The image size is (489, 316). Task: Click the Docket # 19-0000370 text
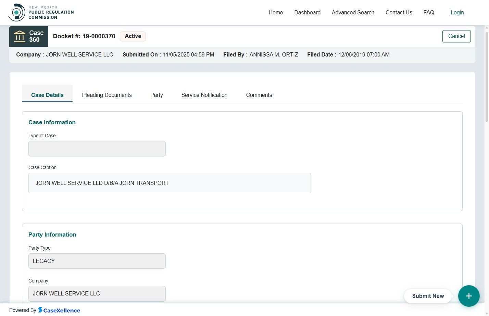[84, 36]
